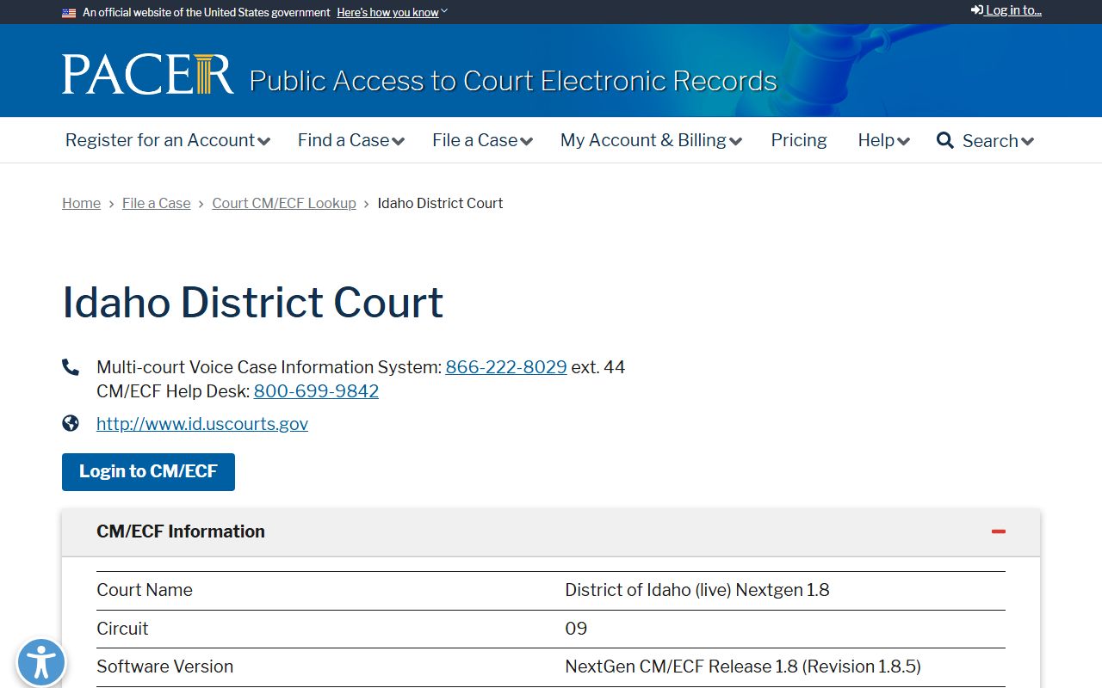Click help desk number 800-699-9842
This screenshot has width=1102, height=688.
tap(316, 391)
